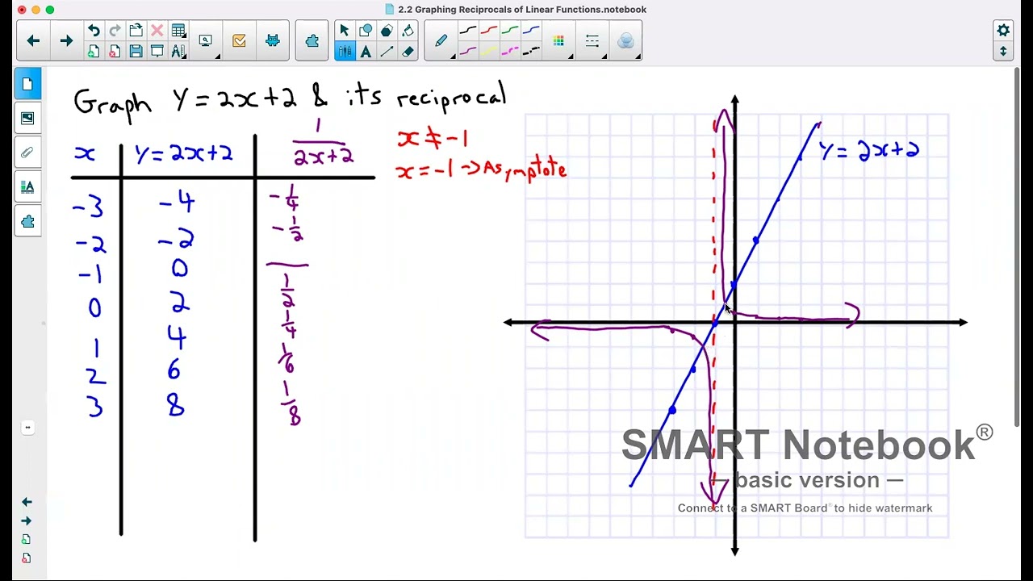
Task: Save the notebook with floppy disk icon
Action: (x=136, y=51)
